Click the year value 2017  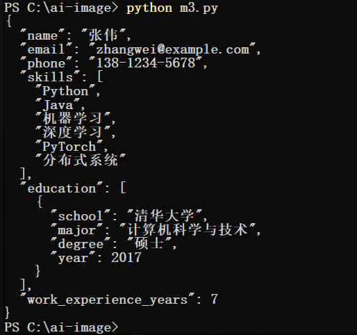click(126, 258)
